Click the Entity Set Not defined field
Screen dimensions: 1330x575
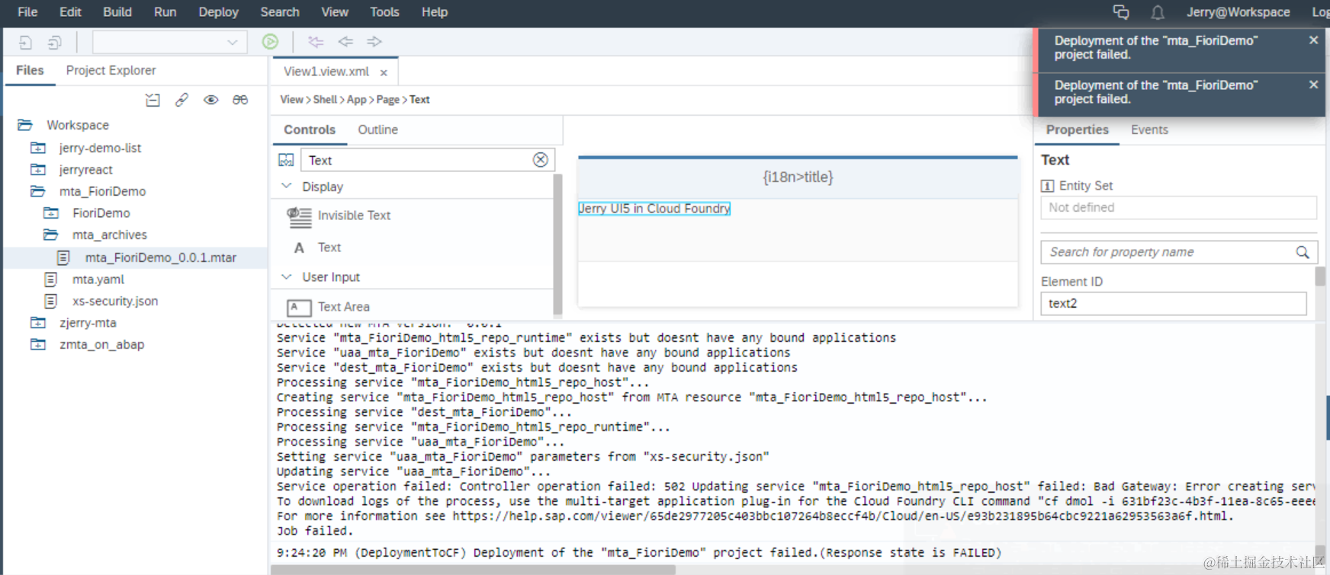[x=1178, y=208]
